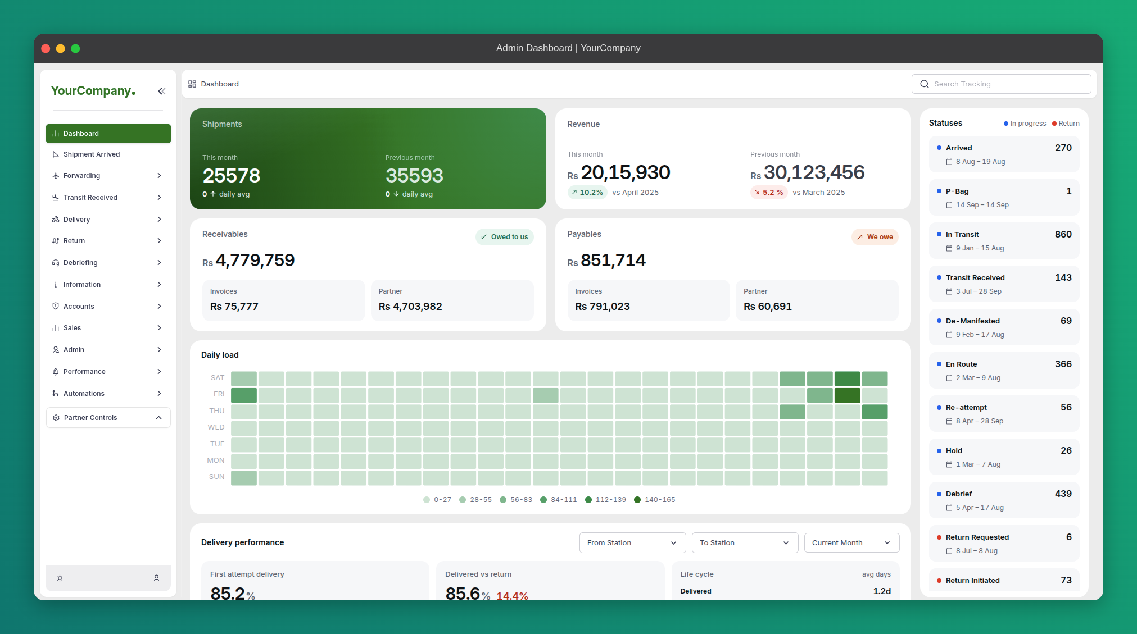The image size is (1137, 634).
Task: Open the Sales menu item
Action: coord(108,328)
